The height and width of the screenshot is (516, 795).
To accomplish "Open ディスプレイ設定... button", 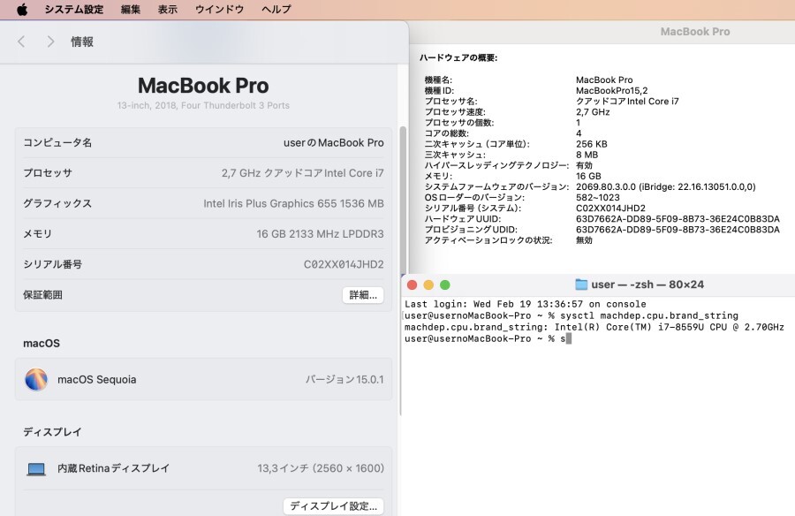I will point(333,506).
